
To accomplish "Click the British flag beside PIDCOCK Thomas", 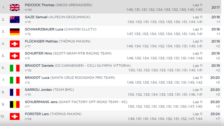I will pyautogui.click(x=15, y=7).
